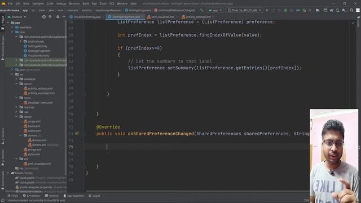
Task: Open the VCS menu
Action: pyautogui.click(x=112, y=4)
